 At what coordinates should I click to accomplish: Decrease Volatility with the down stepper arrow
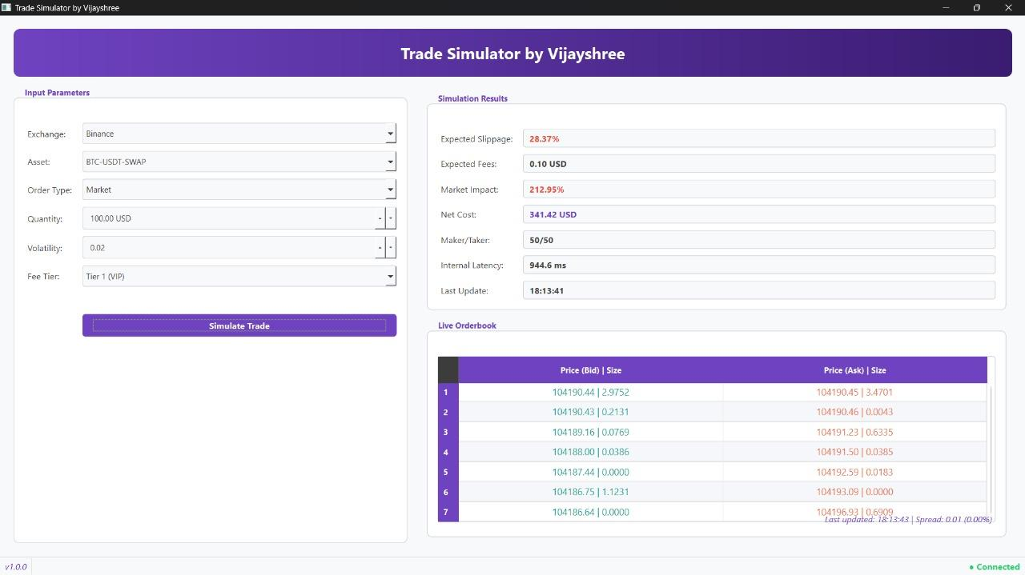pyautogui.click(x=391, y=248)
